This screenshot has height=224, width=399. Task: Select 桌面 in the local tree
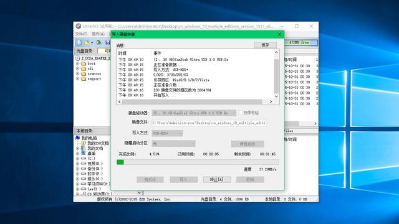pos(91,154)
